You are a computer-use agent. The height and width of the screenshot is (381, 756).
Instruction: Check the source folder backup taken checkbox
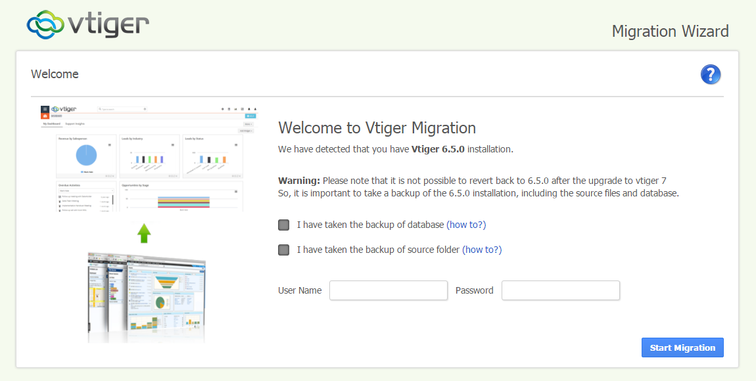point(284,250)
